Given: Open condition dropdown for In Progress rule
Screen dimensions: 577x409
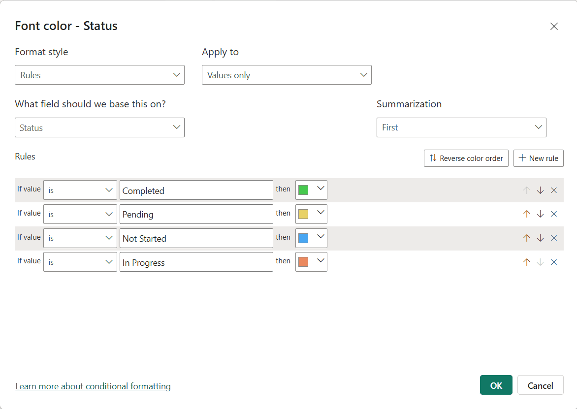Looking at the screenshot, I should 80,262.
